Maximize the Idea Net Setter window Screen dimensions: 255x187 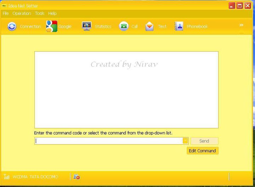tap(240, 6)
